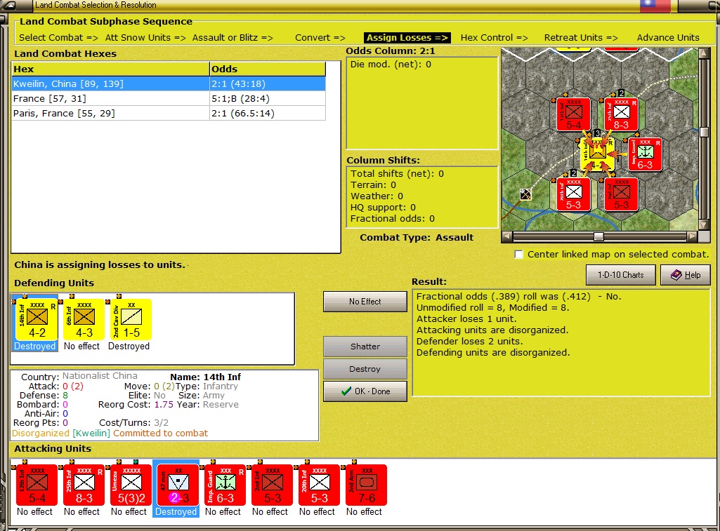Click the Fractional odds: 0 line
Image resolution: width=720 pixels, height=531 pixels.
coord(392,218)
